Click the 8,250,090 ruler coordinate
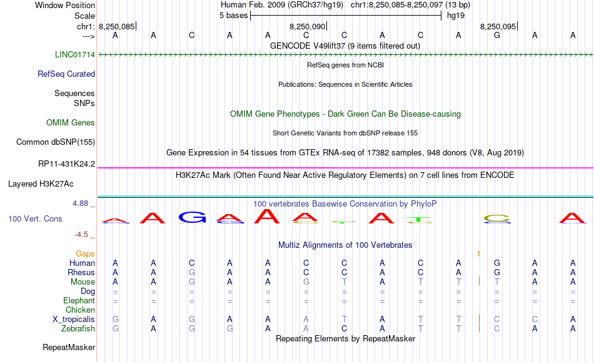The image size is (594, 362). pos(307,26)
